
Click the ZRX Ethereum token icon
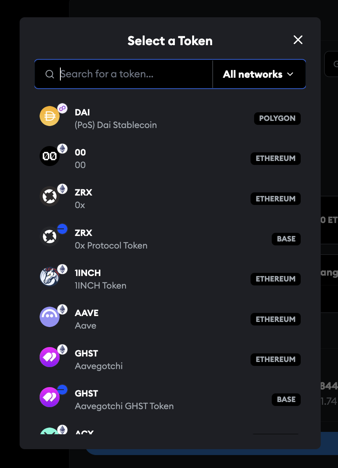tap(49, 196)
